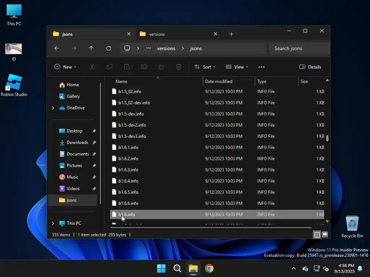The width and height of the screenshot is (370, 277).
Task: Open the View dropdown
Action: coord(237,67)
